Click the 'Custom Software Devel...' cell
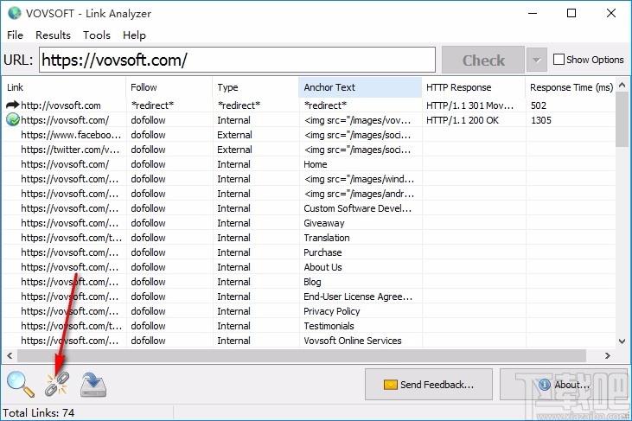This screenshot has height=421, width=632. 358,208
